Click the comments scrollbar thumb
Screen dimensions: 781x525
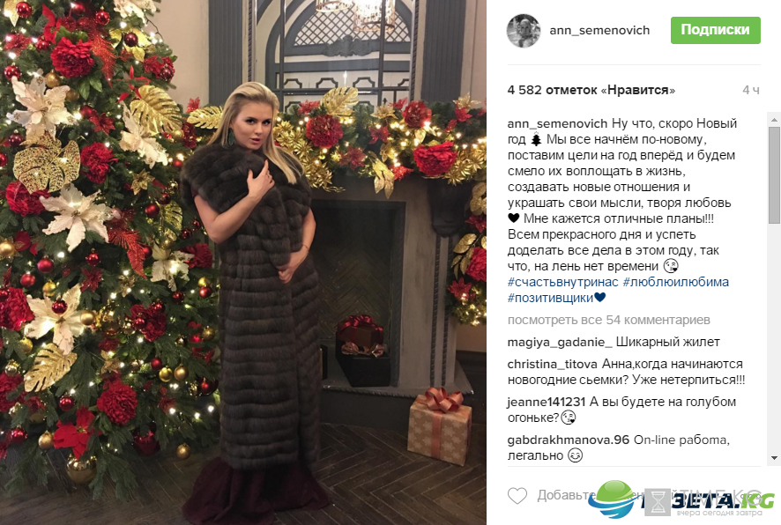click(x=774, y=174)
